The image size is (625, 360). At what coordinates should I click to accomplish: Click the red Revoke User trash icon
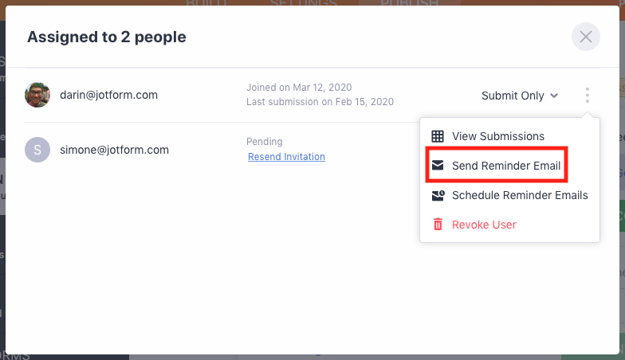[438, 225]
